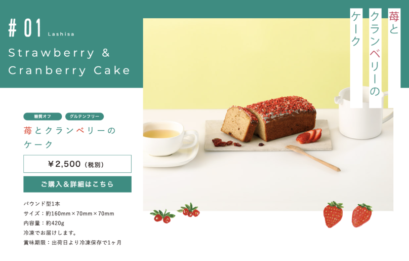Click the large single strawberry illustration on far right
409x261 pixels.
pos(361,215)
